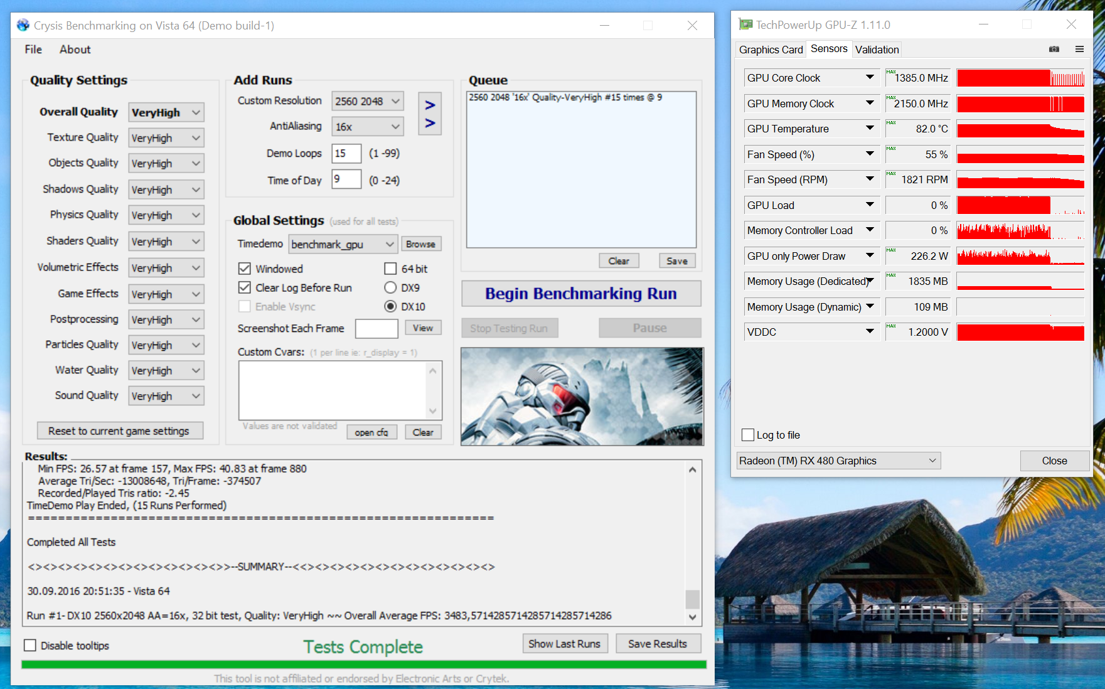Open the GPU-Z hamburger menu

click(x=1079, y=49)
